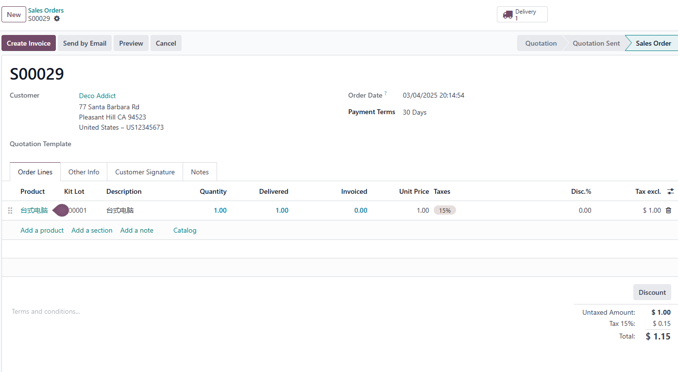This screenshot has height=372, width=678.
Task: Select the 15% tax badge
Action: (x=445, y=210)
